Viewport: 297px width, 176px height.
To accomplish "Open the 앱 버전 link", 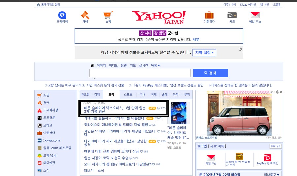I will click(264, 5).
